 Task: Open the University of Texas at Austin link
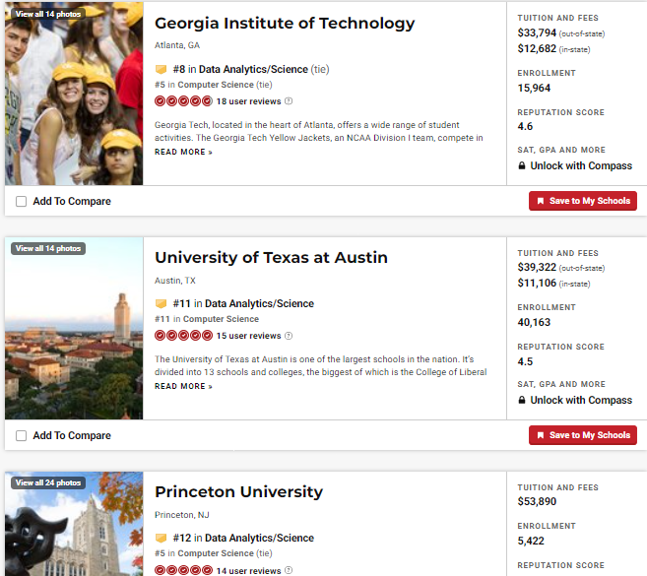coord(271,258)
